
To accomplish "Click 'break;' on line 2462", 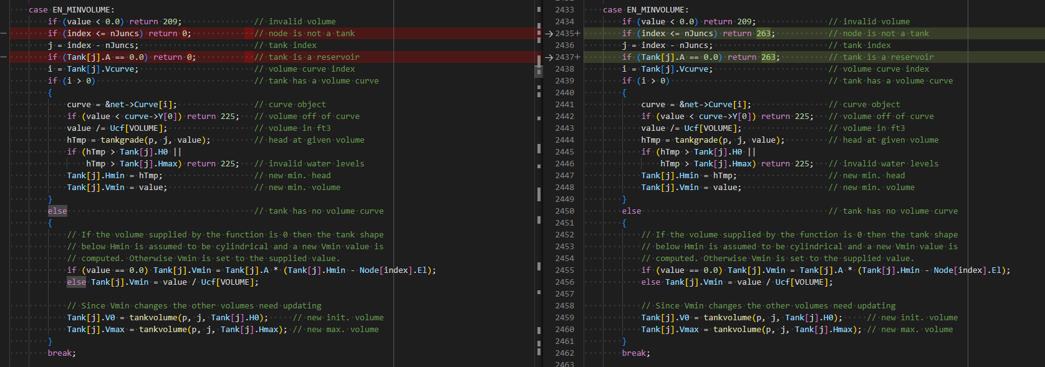I will click(636, 353).
